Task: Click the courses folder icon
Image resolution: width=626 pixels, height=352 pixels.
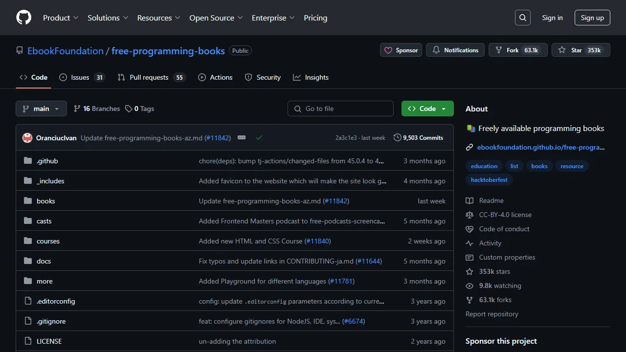Action: pos(28,241)
